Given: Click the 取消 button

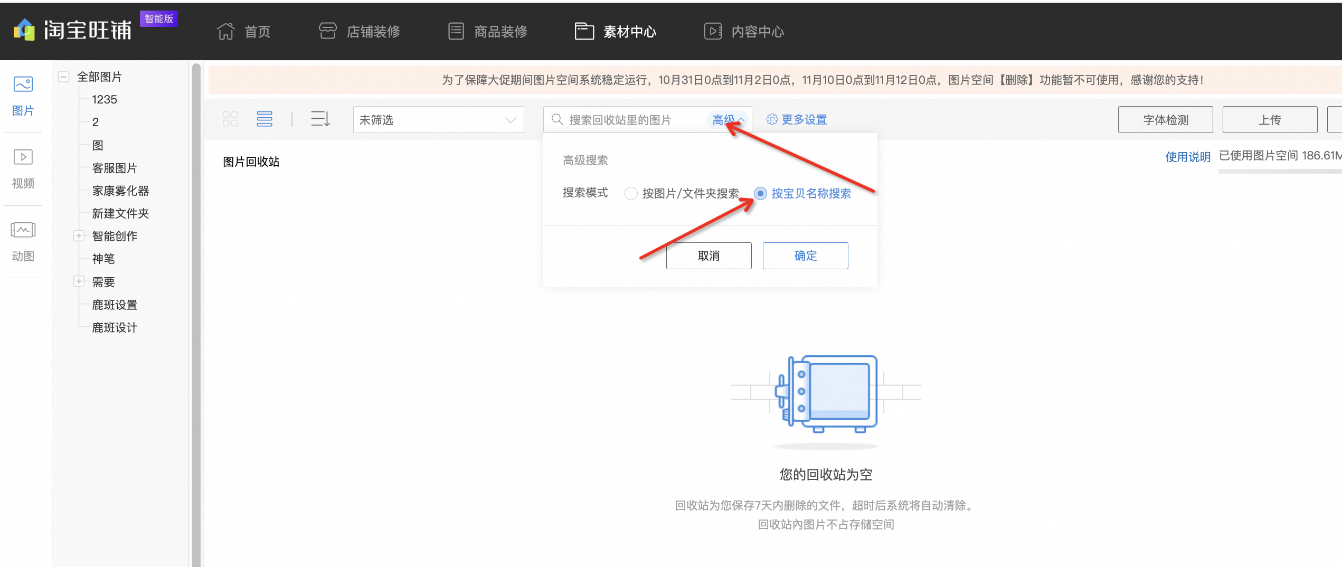Looking at the screenshot, I should coord(708,256).
